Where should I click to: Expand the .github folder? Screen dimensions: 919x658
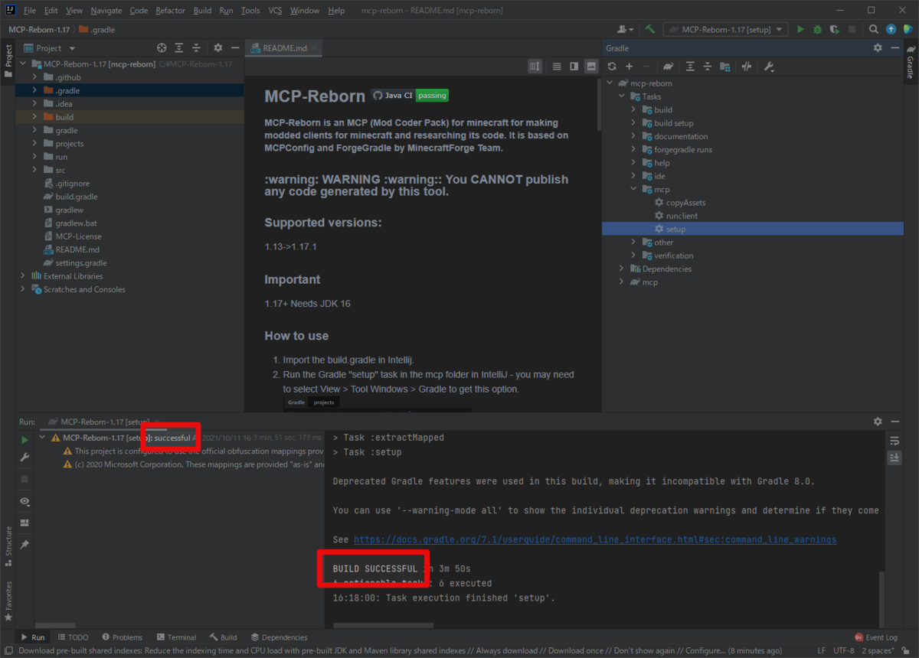[x=35, y=77]
